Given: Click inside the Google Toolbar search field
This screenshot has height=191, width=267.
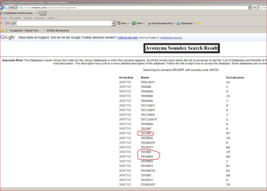Looking at the screenshot, I should click(x=64, y=23).
